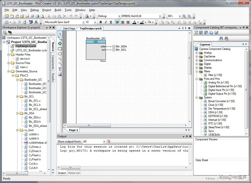Screen dimensions: 251x183
Task: Select main.c in Source Files
Action: tap(24, 67)
